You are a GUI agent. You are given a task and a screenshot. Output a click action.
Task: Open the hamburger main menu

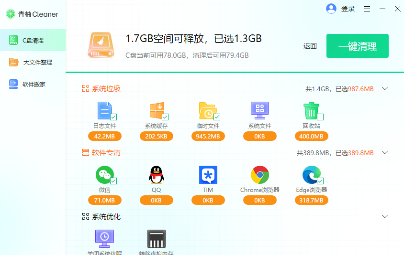[x=367, y=9]
